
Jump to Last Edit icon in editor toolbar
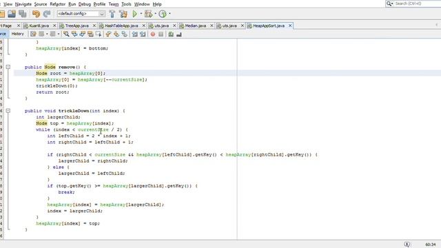pyautogui.click(x=33, y=34)
